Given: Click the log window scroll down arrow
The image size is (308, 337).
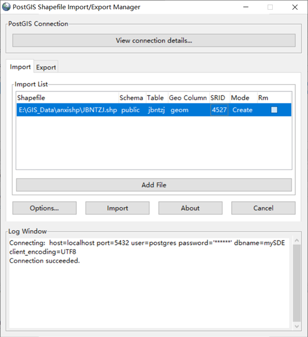Looking at the screenshot, I should pyautogui.click(x=297, y=326).
